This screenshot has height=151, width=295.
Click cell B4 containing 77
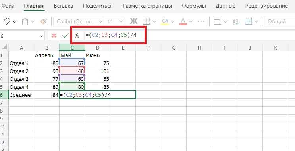[47, 79]
